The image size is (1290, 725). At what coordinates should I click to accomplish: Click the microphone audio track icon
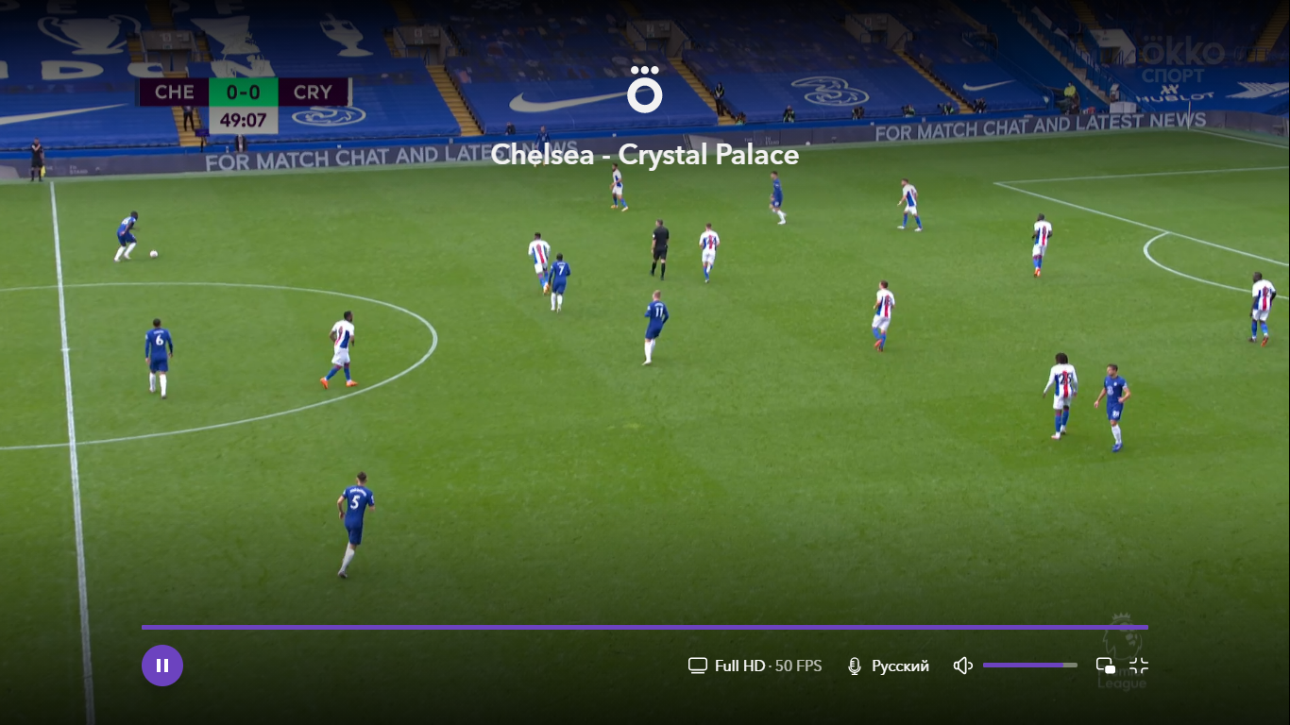point(855,666)
